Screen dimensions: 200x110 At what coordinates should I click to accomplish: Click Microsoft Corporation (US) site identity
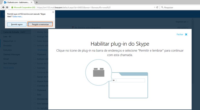(24, 7)
